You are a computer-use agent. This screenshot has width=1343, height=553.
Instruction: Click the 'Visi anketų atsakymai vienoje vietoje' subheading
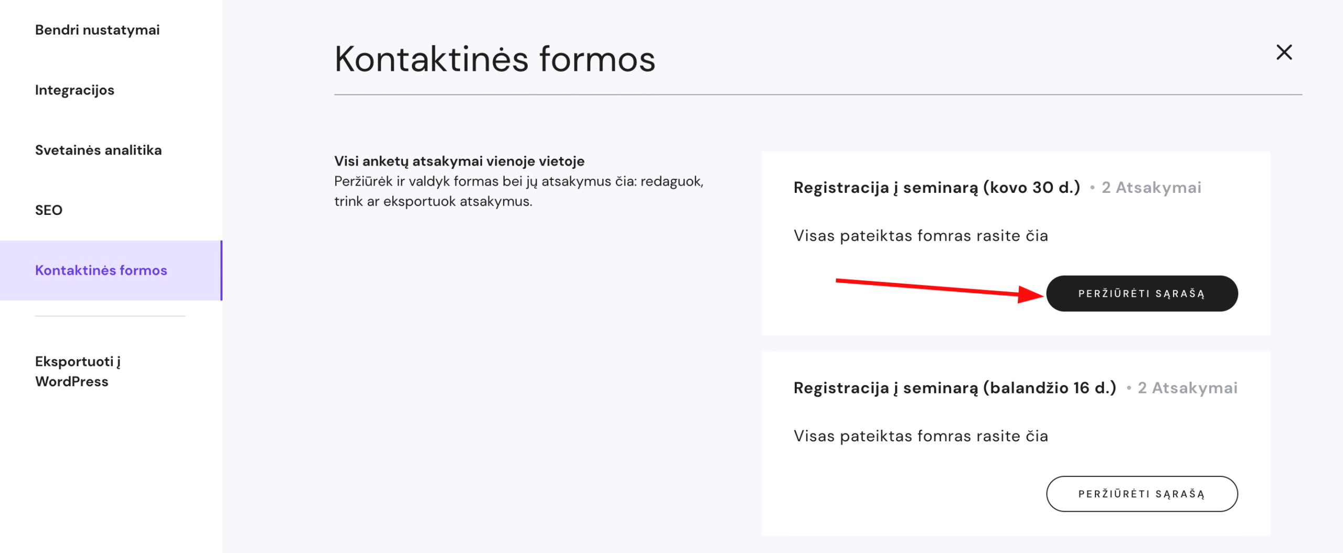tap(459, 161)
